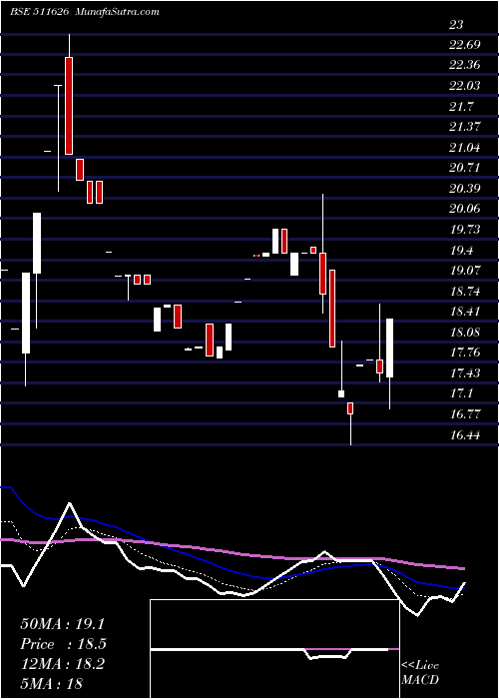
Task: Click the 19.73 price axis label
Action: pos(465,230)
